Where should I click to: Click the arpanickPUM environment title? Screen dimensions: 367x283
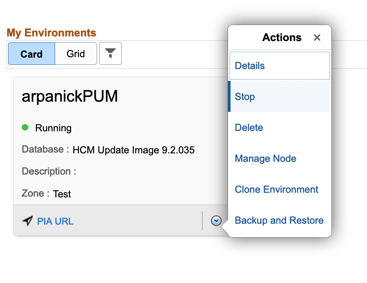(x=70, y=97)
